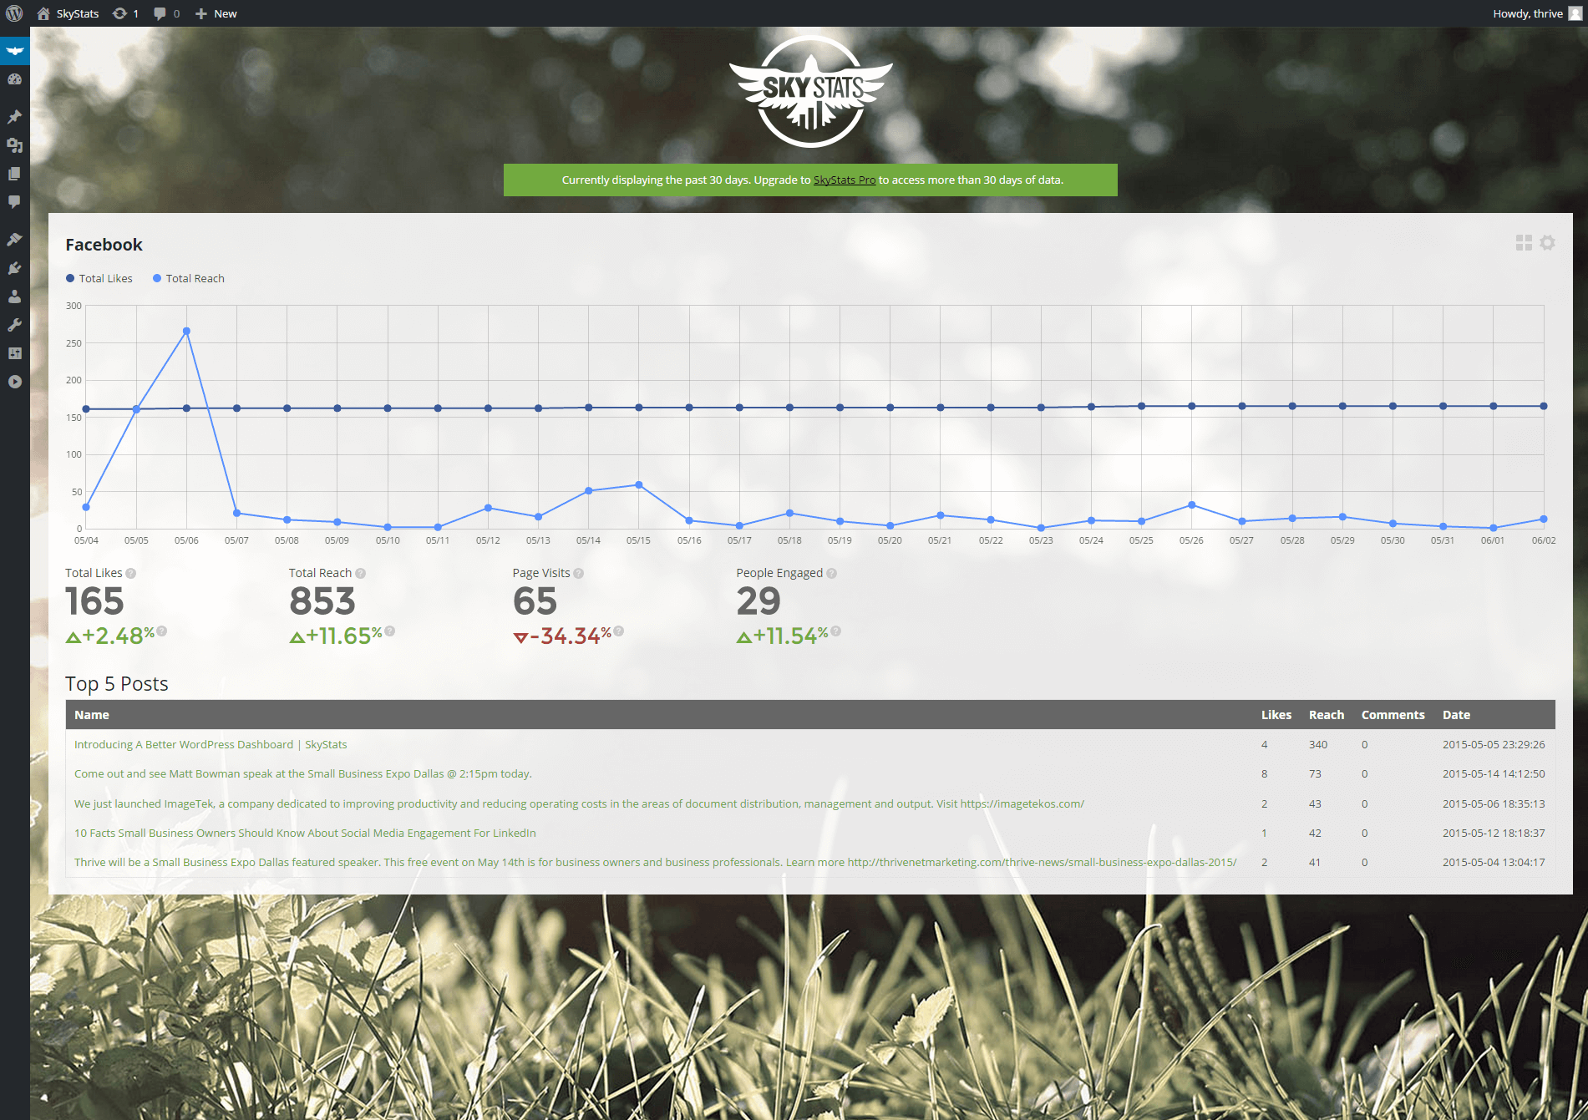The width and height of the screenshot is (1588, 1120).
Task: Collapse the admin sidebar menu
Action: (x=14, y=382)
